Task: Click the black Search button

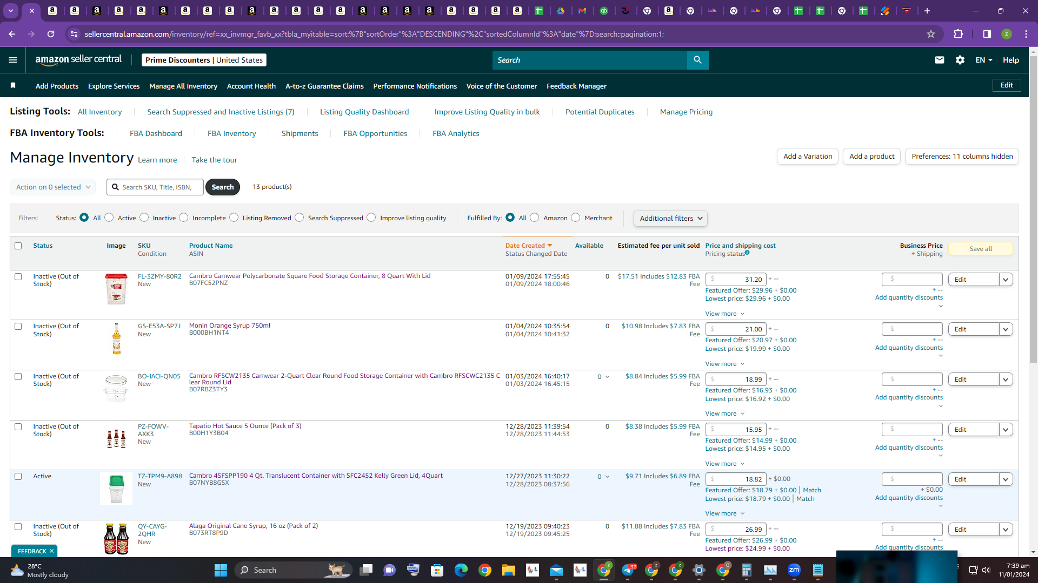Action: tap(223, 187)
